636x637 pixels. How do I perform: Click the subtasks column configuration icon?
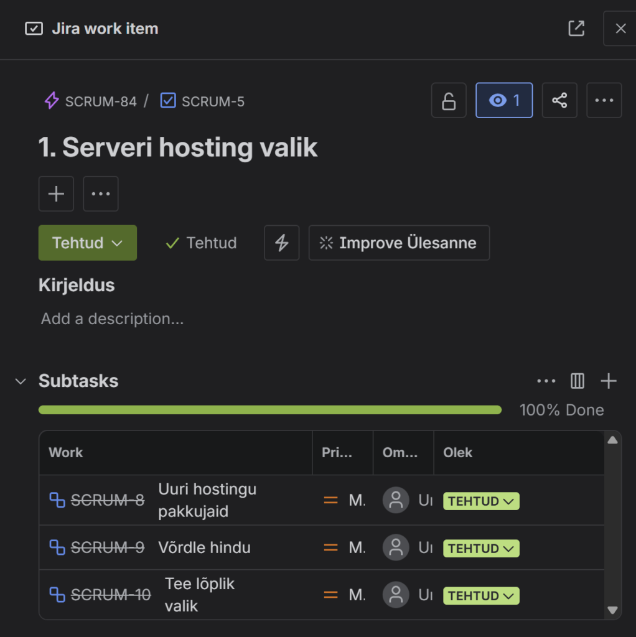pos(578,381)
